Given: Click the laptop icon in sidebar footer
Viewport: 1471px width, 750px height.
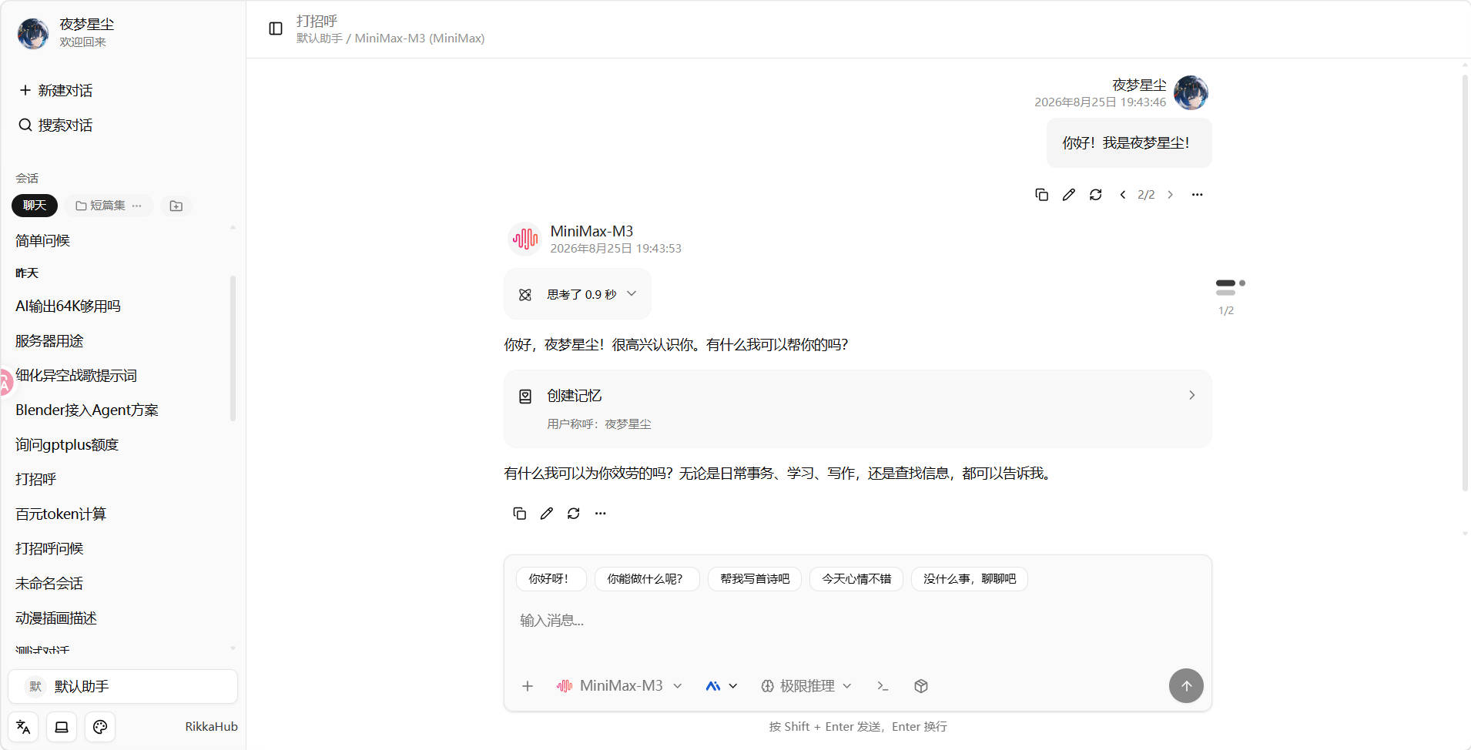Looking at the screenshot, I should coord(62,727).
